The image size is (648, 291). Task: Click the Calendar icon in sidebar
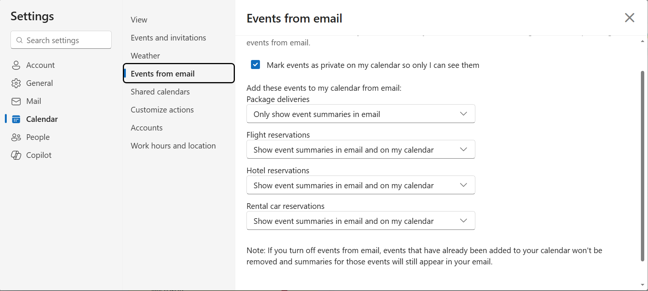tap(16, 119)
